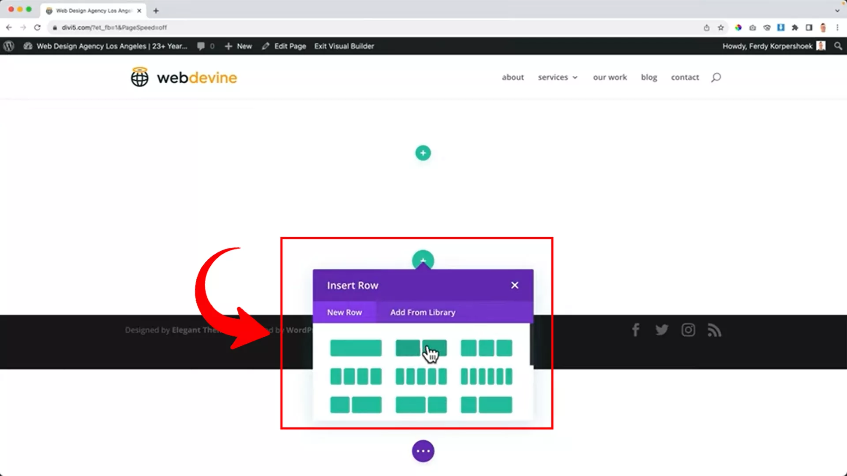Click the green add row plus button
The width and height of the screenshot is (847, 476).
click(423, 153)
